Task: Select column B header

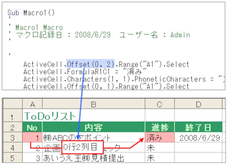Action: [x=93, y=104]
